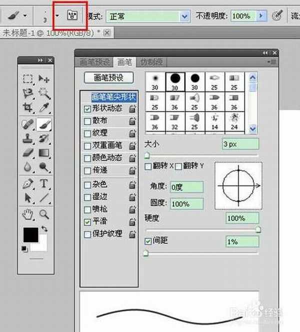Image resolution: width=300 pixels, height=332 pixels.
Task: Open brush preset picker arrow next to size 3
Action: 57,15
